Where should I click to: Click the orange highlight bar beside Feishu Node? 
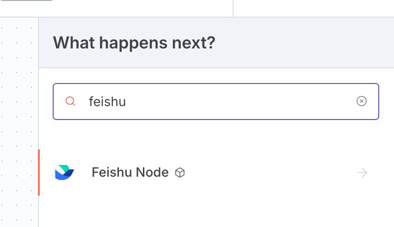pyautogui.click(x=39, y=173)
